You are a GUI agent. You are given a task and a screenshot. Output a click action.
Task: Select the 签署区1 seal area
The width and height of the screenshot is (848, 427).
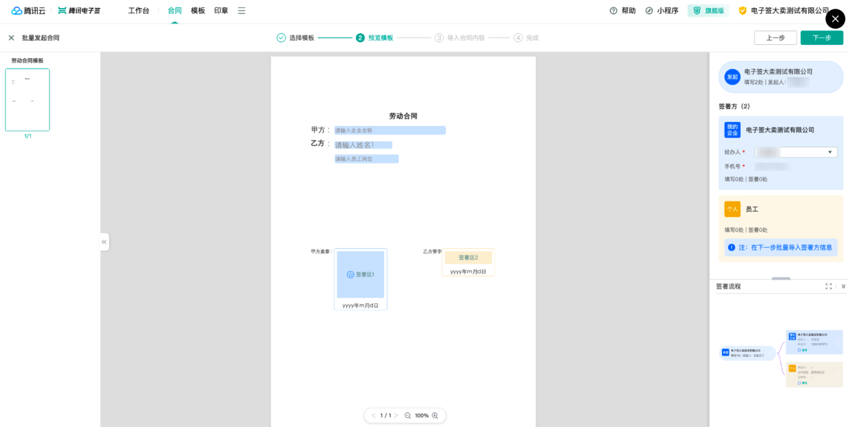(x=361, y=274)
